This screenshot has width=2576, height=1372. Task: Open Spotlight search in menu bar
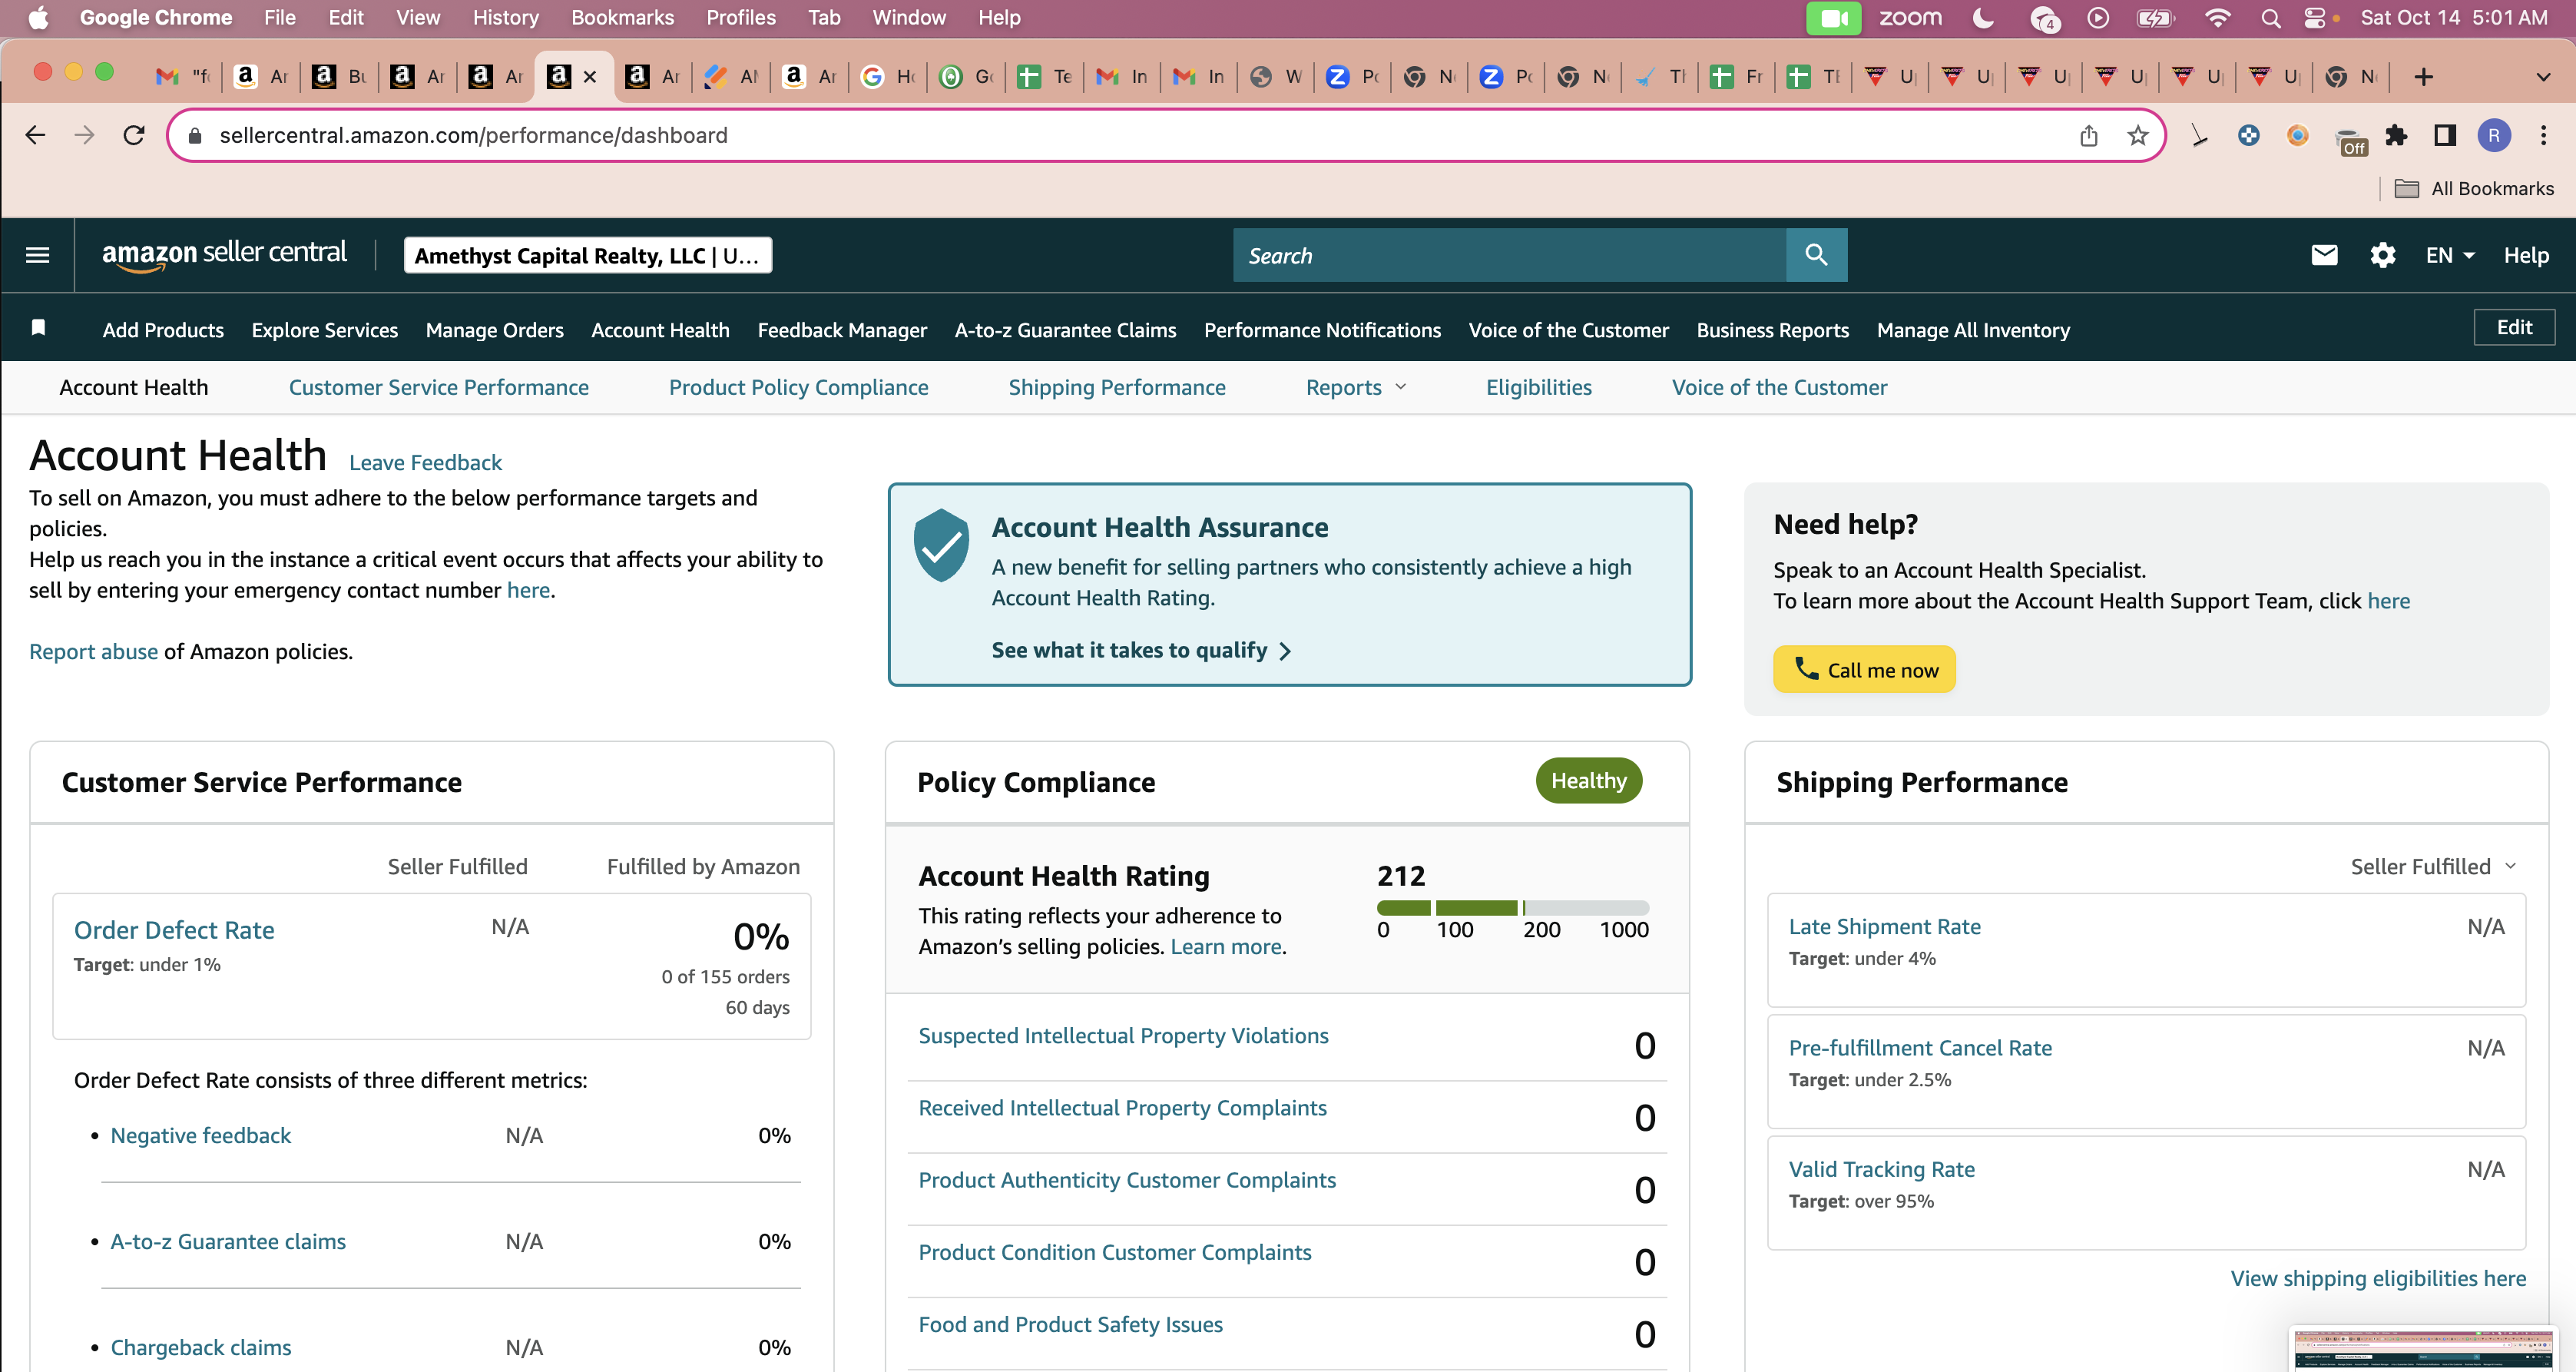(x=2270, y=18)
